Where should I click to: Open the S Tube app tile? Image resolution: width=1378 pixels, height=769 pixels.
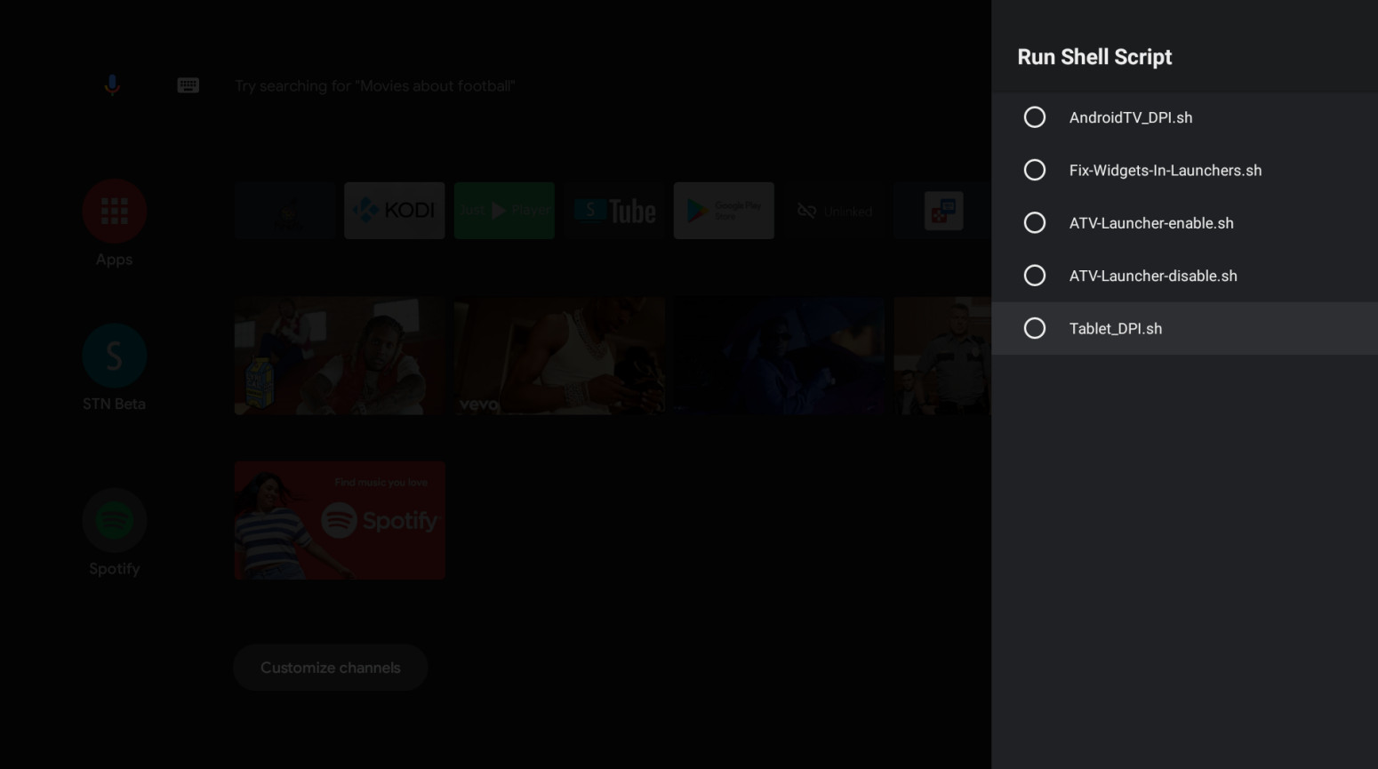614,211
